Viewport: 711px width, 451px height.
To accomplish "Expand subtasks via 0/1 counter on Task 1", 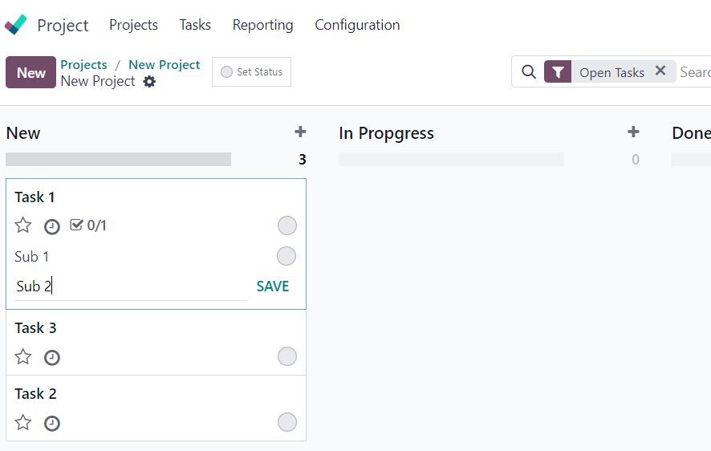I will (88, 225).
